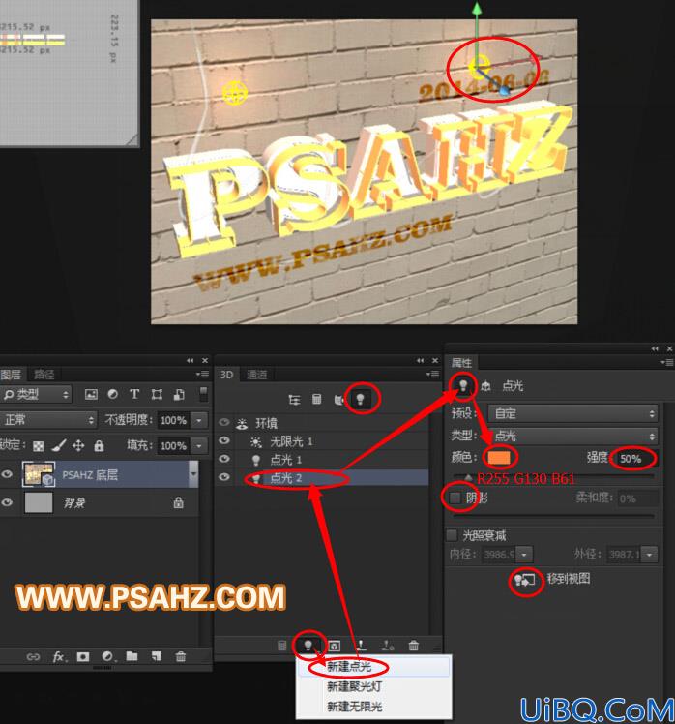675x724 pixels.
Task: Hide the 背景 layer
Action: [x=7, y=502]
